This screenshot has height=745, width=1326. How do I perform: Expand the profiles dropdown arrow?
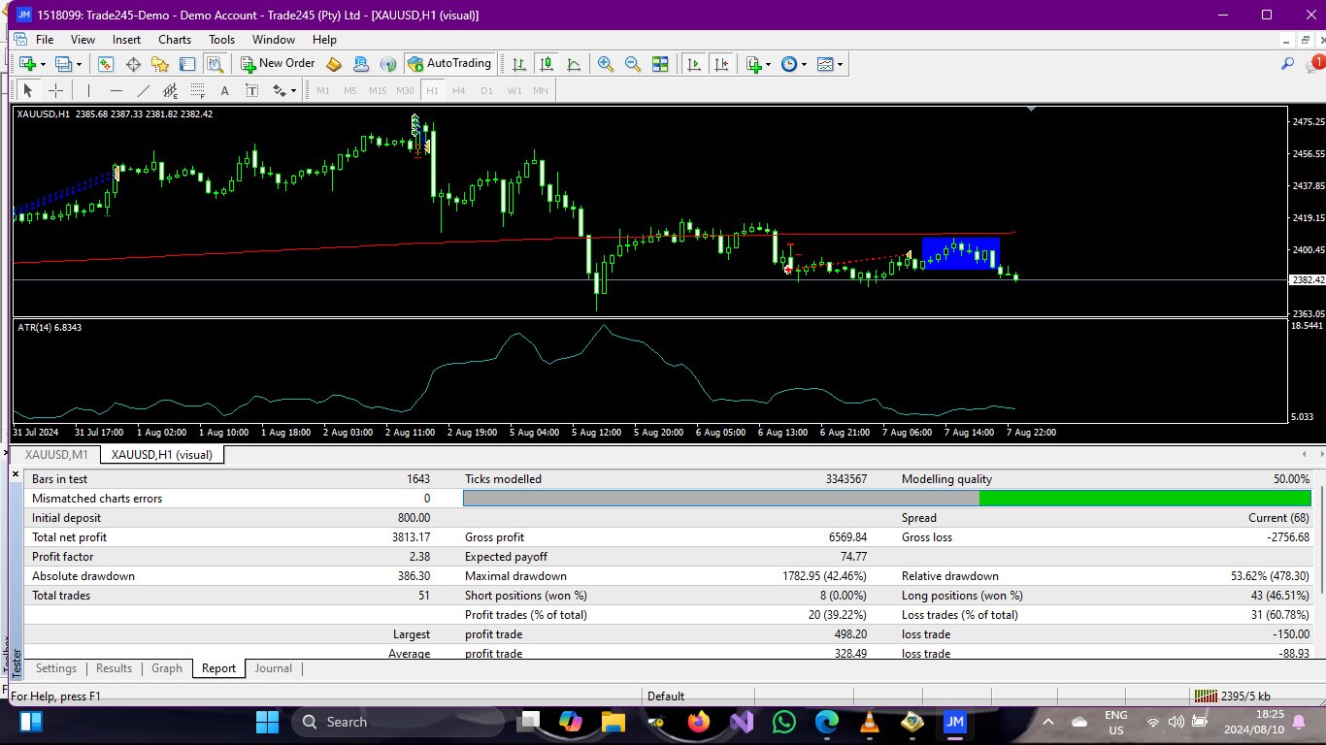coord(81,64)
